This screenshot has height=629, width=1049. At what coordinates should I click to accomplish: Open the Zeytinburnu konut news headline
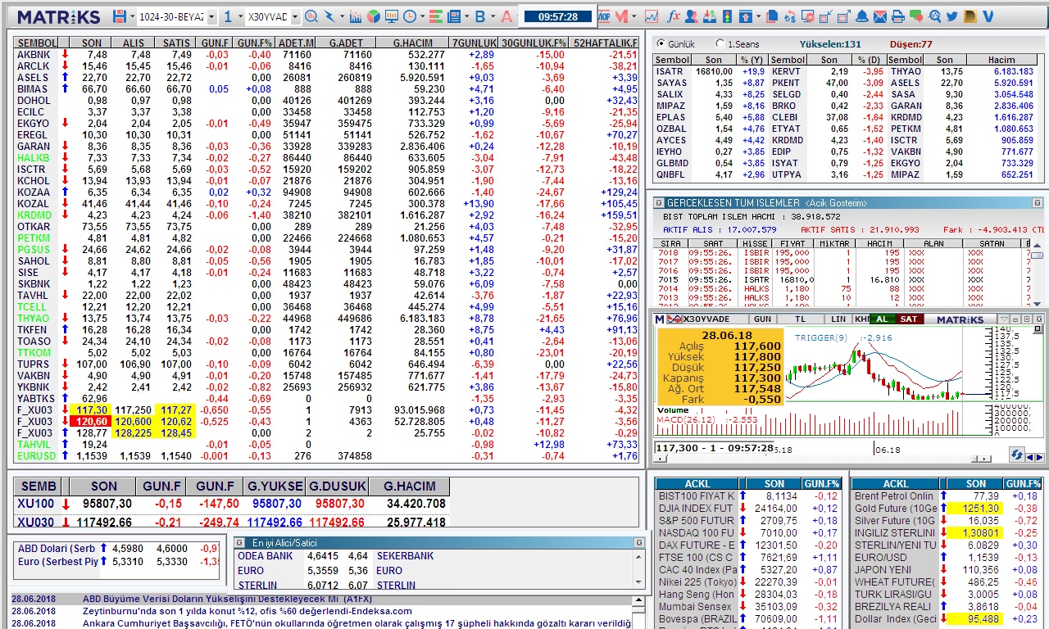[247, 611]
